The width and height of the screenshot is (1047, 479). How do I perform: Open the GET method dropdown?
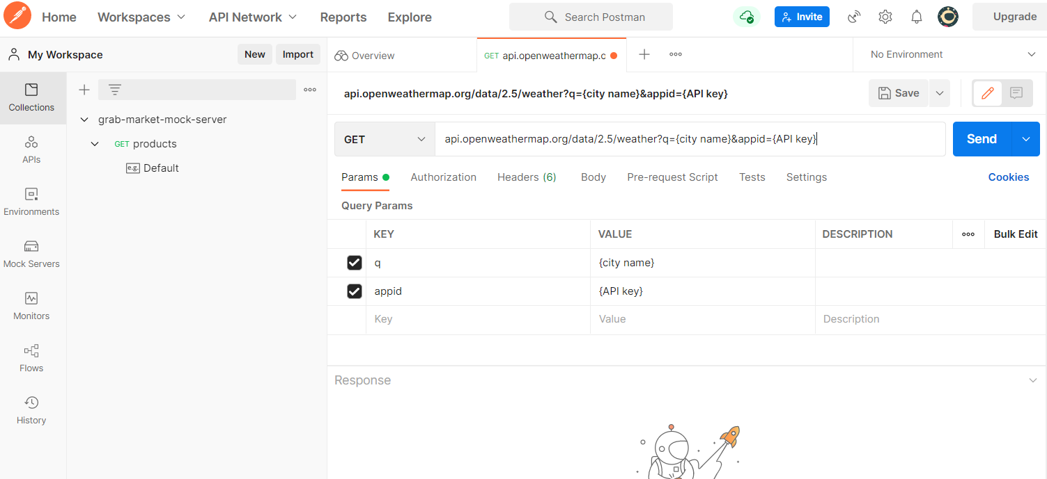point(384,139)
